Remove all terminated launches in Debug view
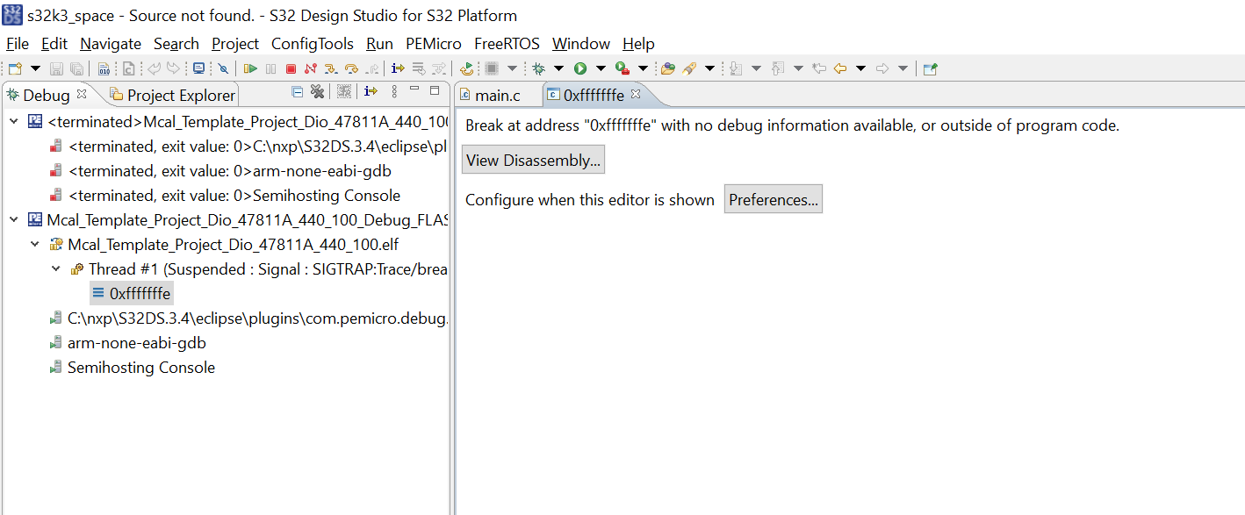Image resolution: width=1245 pixels, height=515 pixels. (x=317, y=90)
